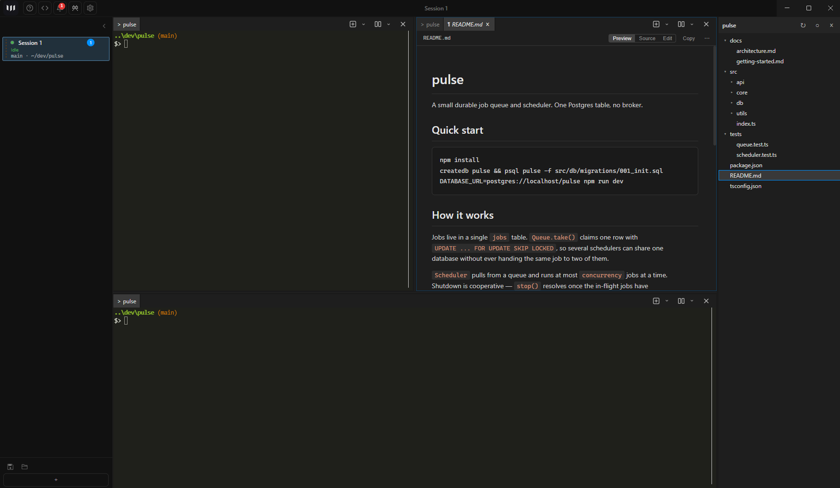Click the How it works heading
Image resolution: width=840 pixels, height=488 pixels.
pos(463,215)
